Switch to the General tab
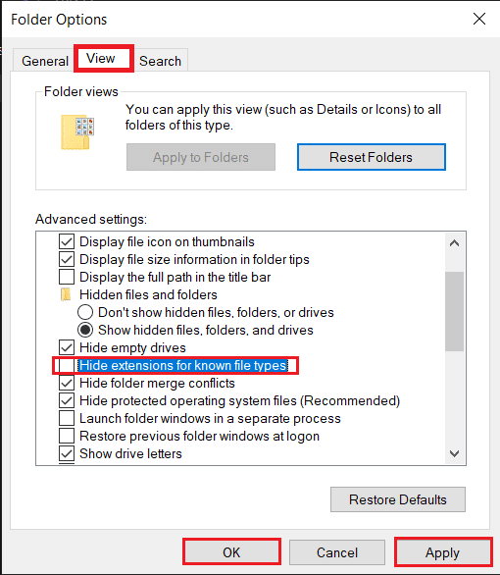The height and width of the screenshot is (575, 500). (x=45, y=61)
